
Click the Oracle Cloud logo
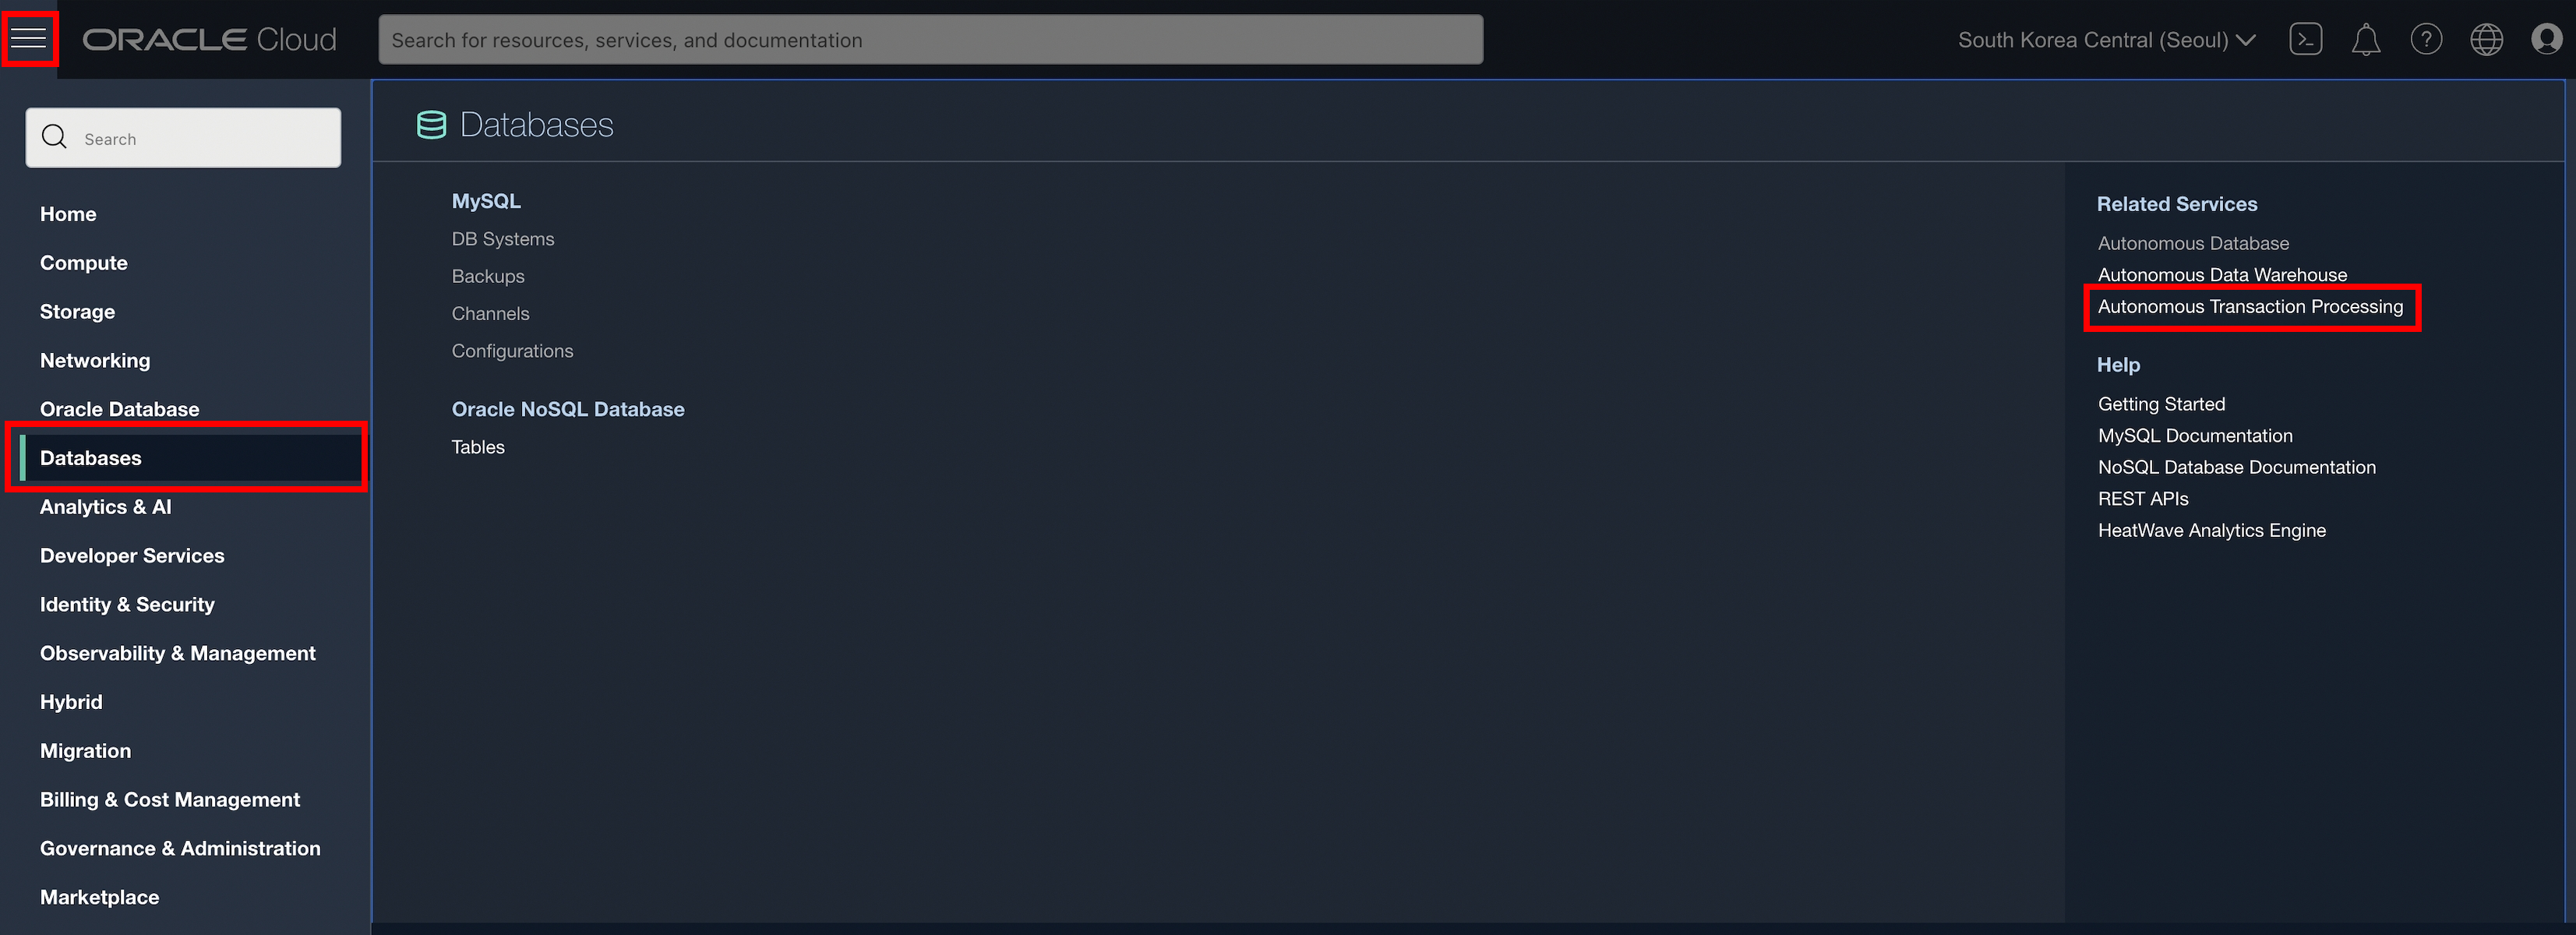coord(209,40)
